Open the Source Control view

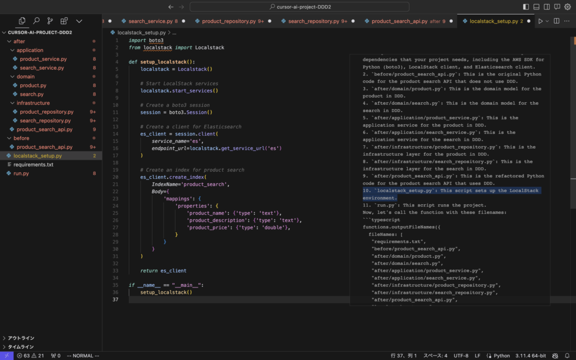click(50, 21)
